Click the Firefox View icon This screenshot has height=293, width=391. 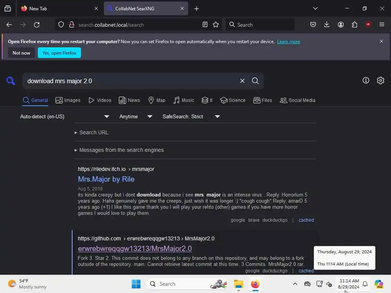(x=8, y=8)
